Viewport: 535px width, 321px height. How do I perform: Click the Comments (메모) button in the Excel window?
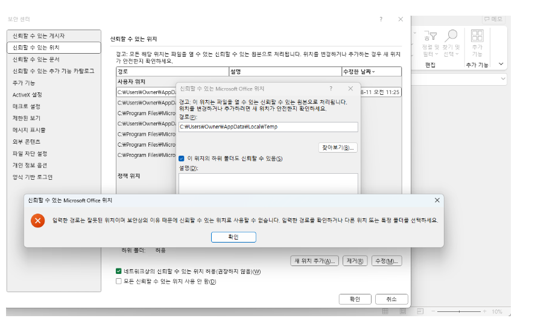(x=493, y=19)
